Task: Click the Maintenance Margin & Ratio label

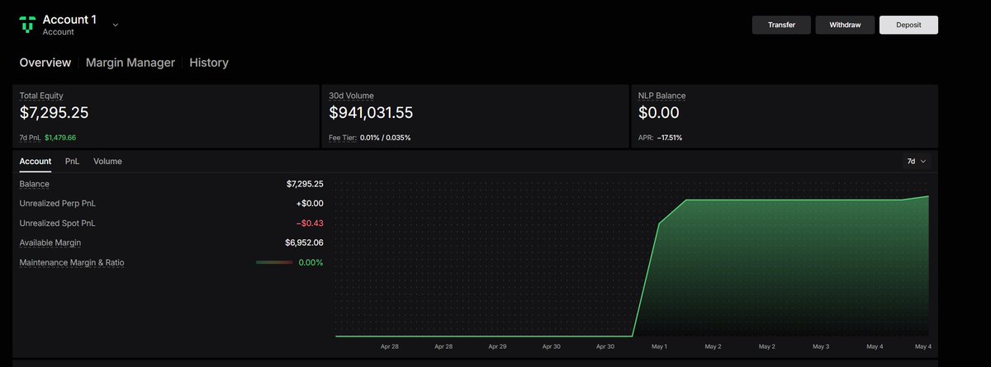Action: tap(72, 262)
